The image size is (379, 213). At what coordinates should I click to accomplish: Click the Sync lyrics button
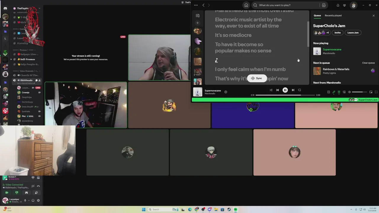coord(257,78)
